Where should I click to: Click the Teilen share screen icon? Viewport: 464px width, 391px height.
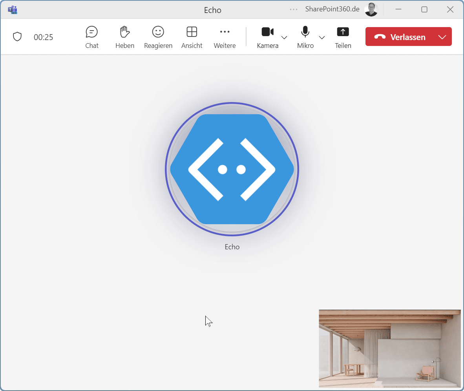click(x=343, y=37)
